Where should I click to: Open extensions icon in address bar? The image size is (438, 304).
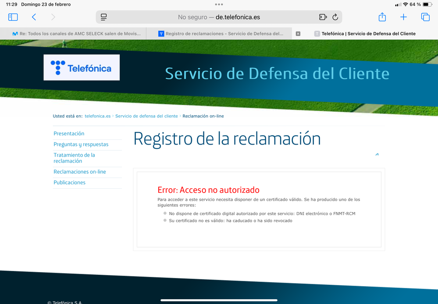323,17
